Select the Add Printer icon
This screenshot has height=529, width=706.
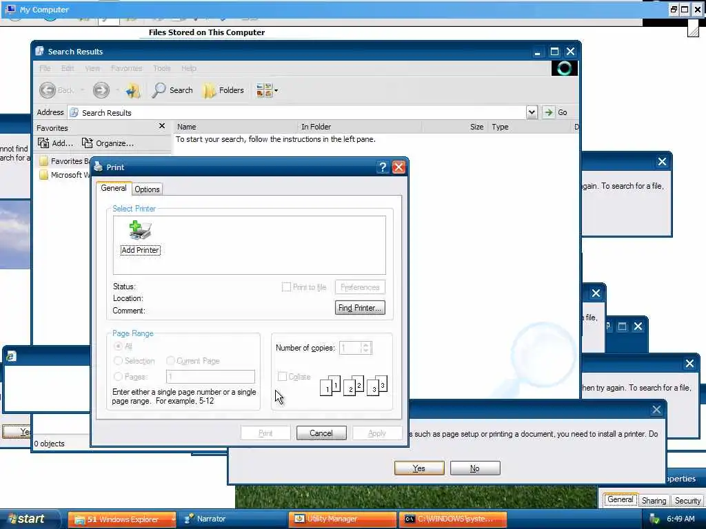tap(140, 238)
